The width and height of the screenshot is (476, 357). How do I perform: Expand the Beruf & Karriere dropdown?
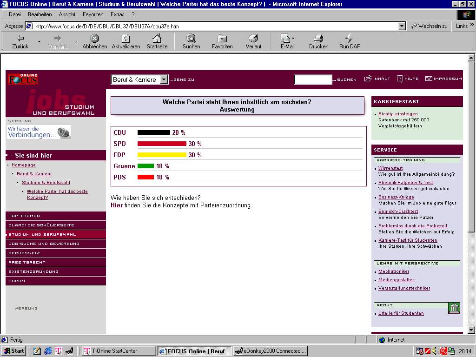click(164, 79)
